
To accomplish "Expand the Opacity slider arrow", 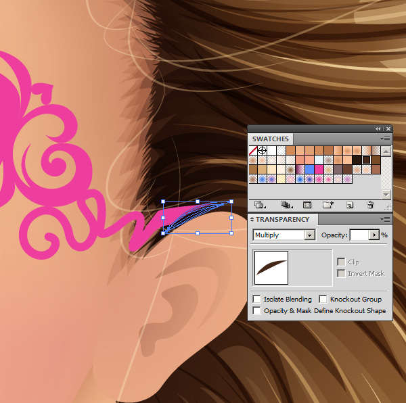I will pyautogui.click(x=374, y=235).
